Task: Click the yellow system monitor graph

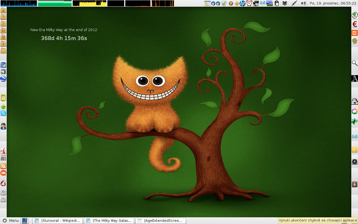Action: pos(89,3)
